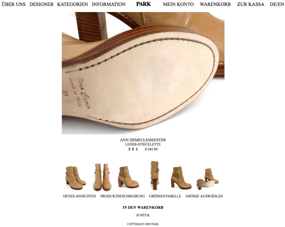Open KATEGORIEN in the top navigation
The height and width of the screenshot is (227, 285).
click(x=73, y=4)
